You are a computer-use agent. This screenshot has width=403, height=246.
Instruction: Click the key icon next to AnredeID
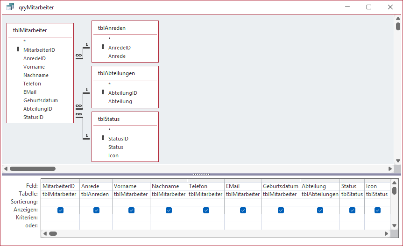tap(103, 48)
